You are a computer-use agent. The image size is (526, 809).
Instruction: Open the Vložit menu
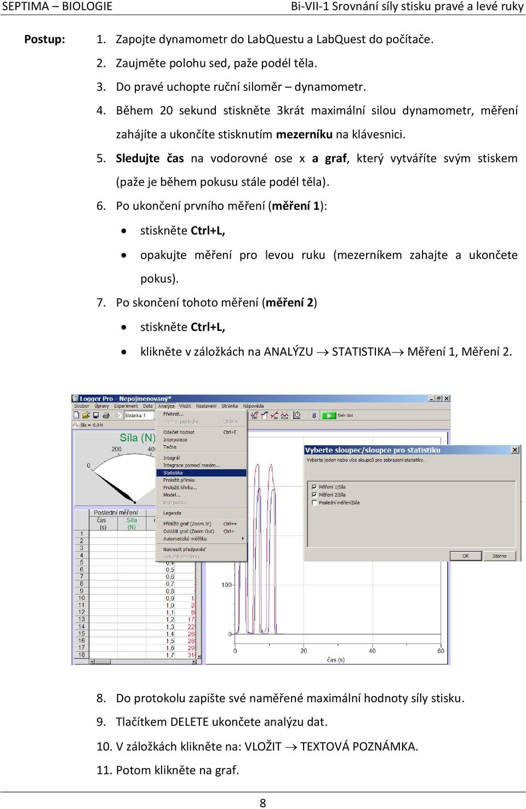click(185, 406)
